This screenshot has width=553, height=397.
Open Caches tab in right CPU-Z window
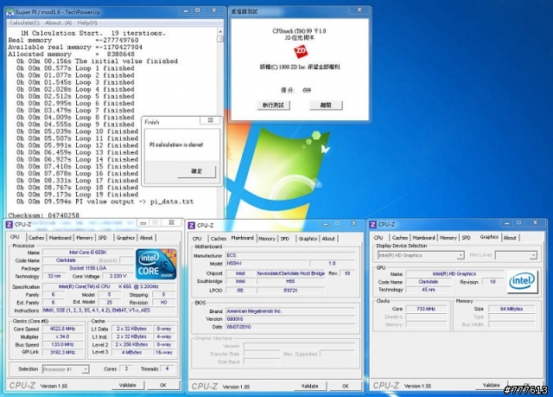tap(400, 238)
